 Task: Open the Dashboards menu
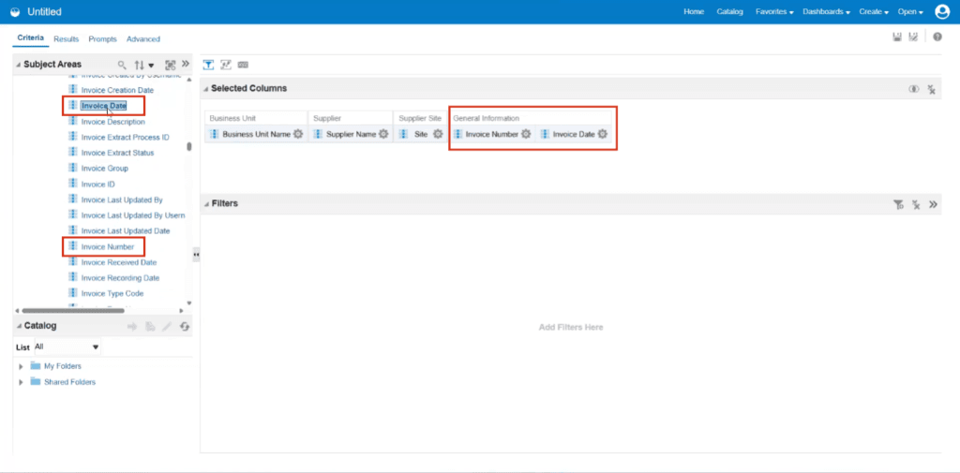tap(827, 11)
